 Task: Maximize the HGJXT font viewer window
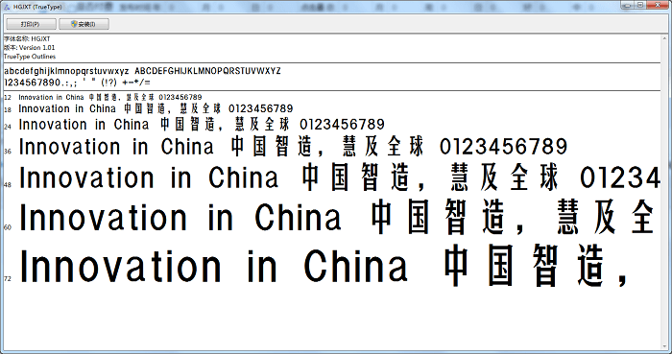[x=640, y=5]
